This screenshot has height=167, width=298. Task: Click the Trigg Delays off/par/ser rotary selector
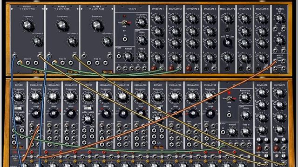(227, 42)
